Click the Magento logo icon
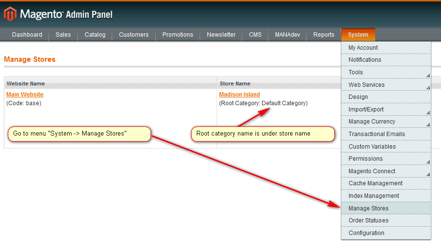The height and width of the screenshot is (248, 441). pos(10,14)
